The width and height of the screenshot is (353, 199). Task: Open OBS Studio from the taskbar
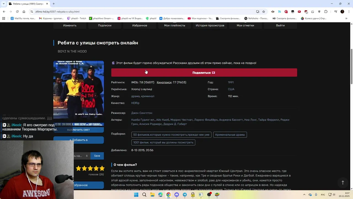(x=209, y=195)
